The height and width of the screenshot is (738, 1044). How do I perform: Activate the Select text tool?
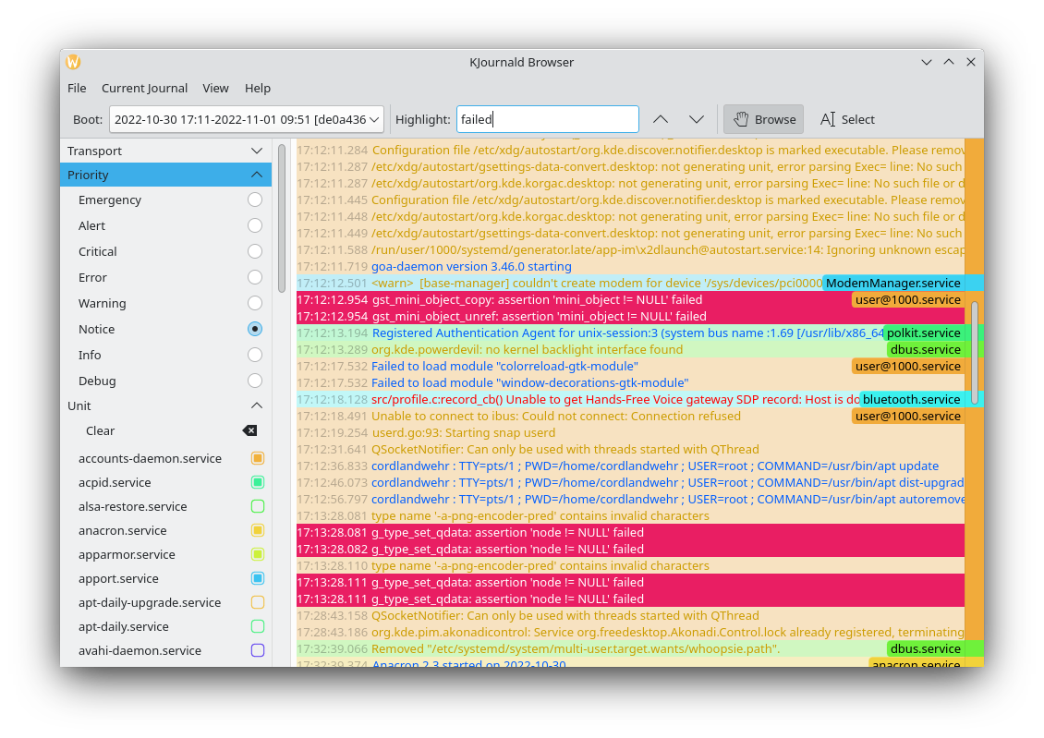846,119
